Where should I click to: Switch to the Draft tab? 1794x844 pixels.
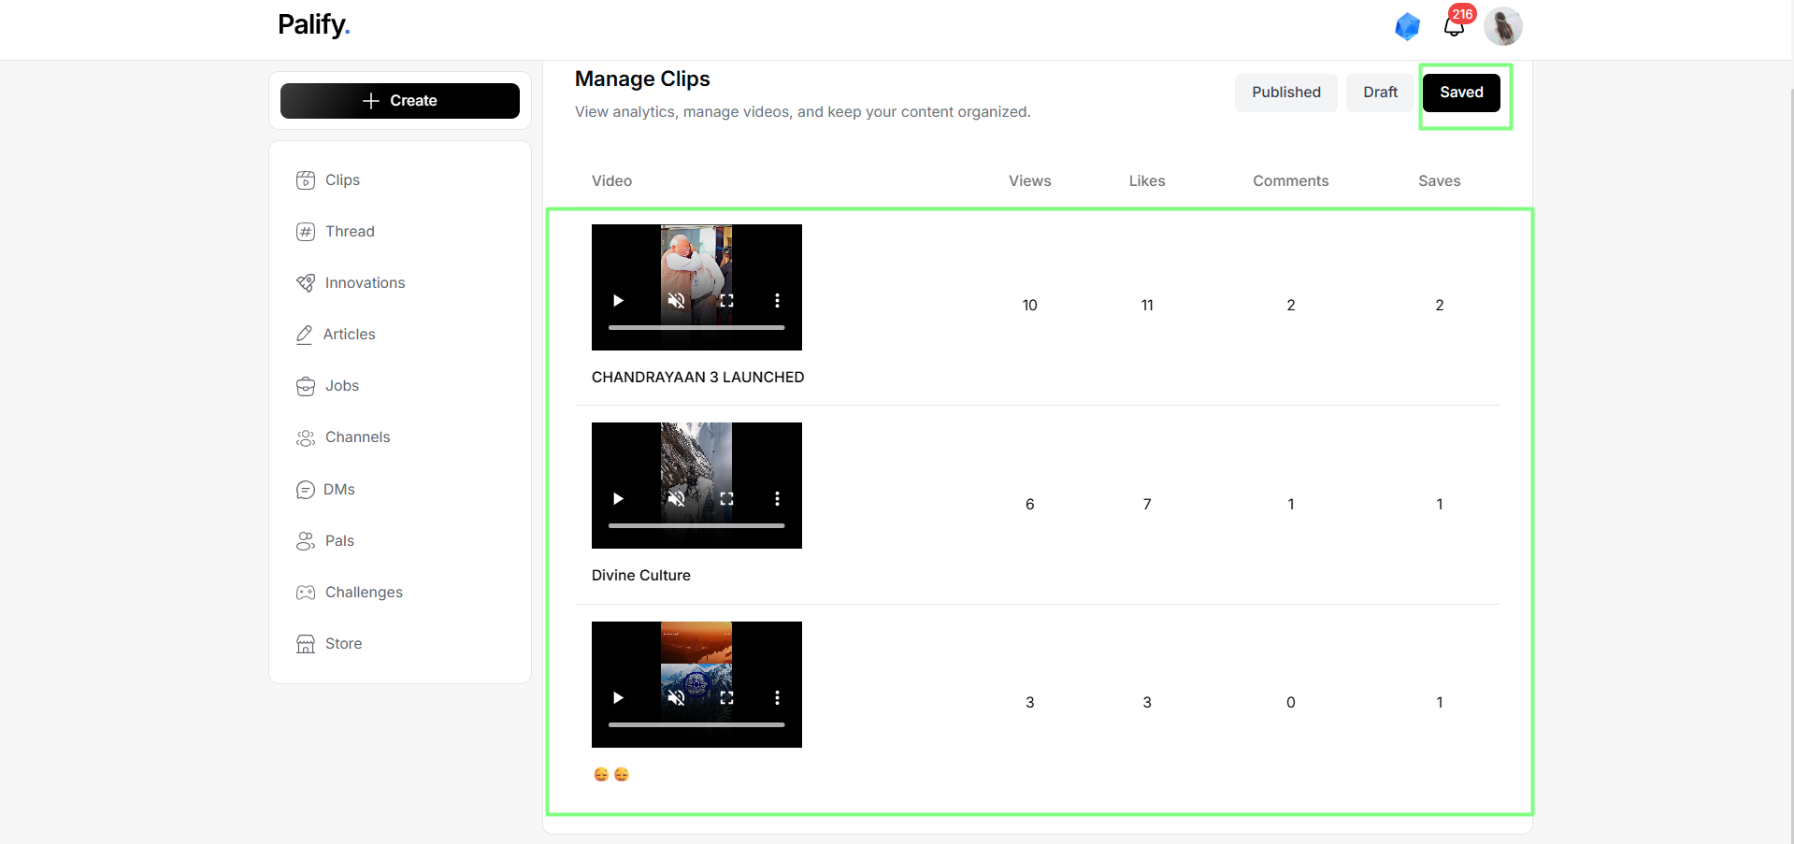[x=1380, y=93]
